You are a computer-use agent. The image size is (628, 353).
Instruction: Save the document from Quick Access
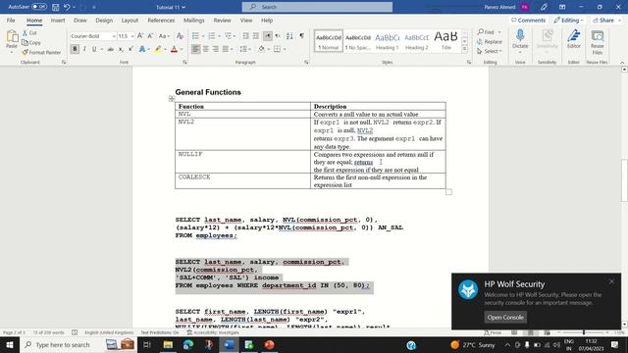click(56, 7)
